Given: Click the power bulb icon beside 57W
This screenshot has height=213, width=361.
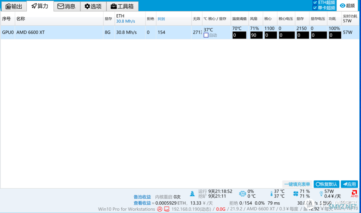Looking at the screenshot, I should [321, 194].
